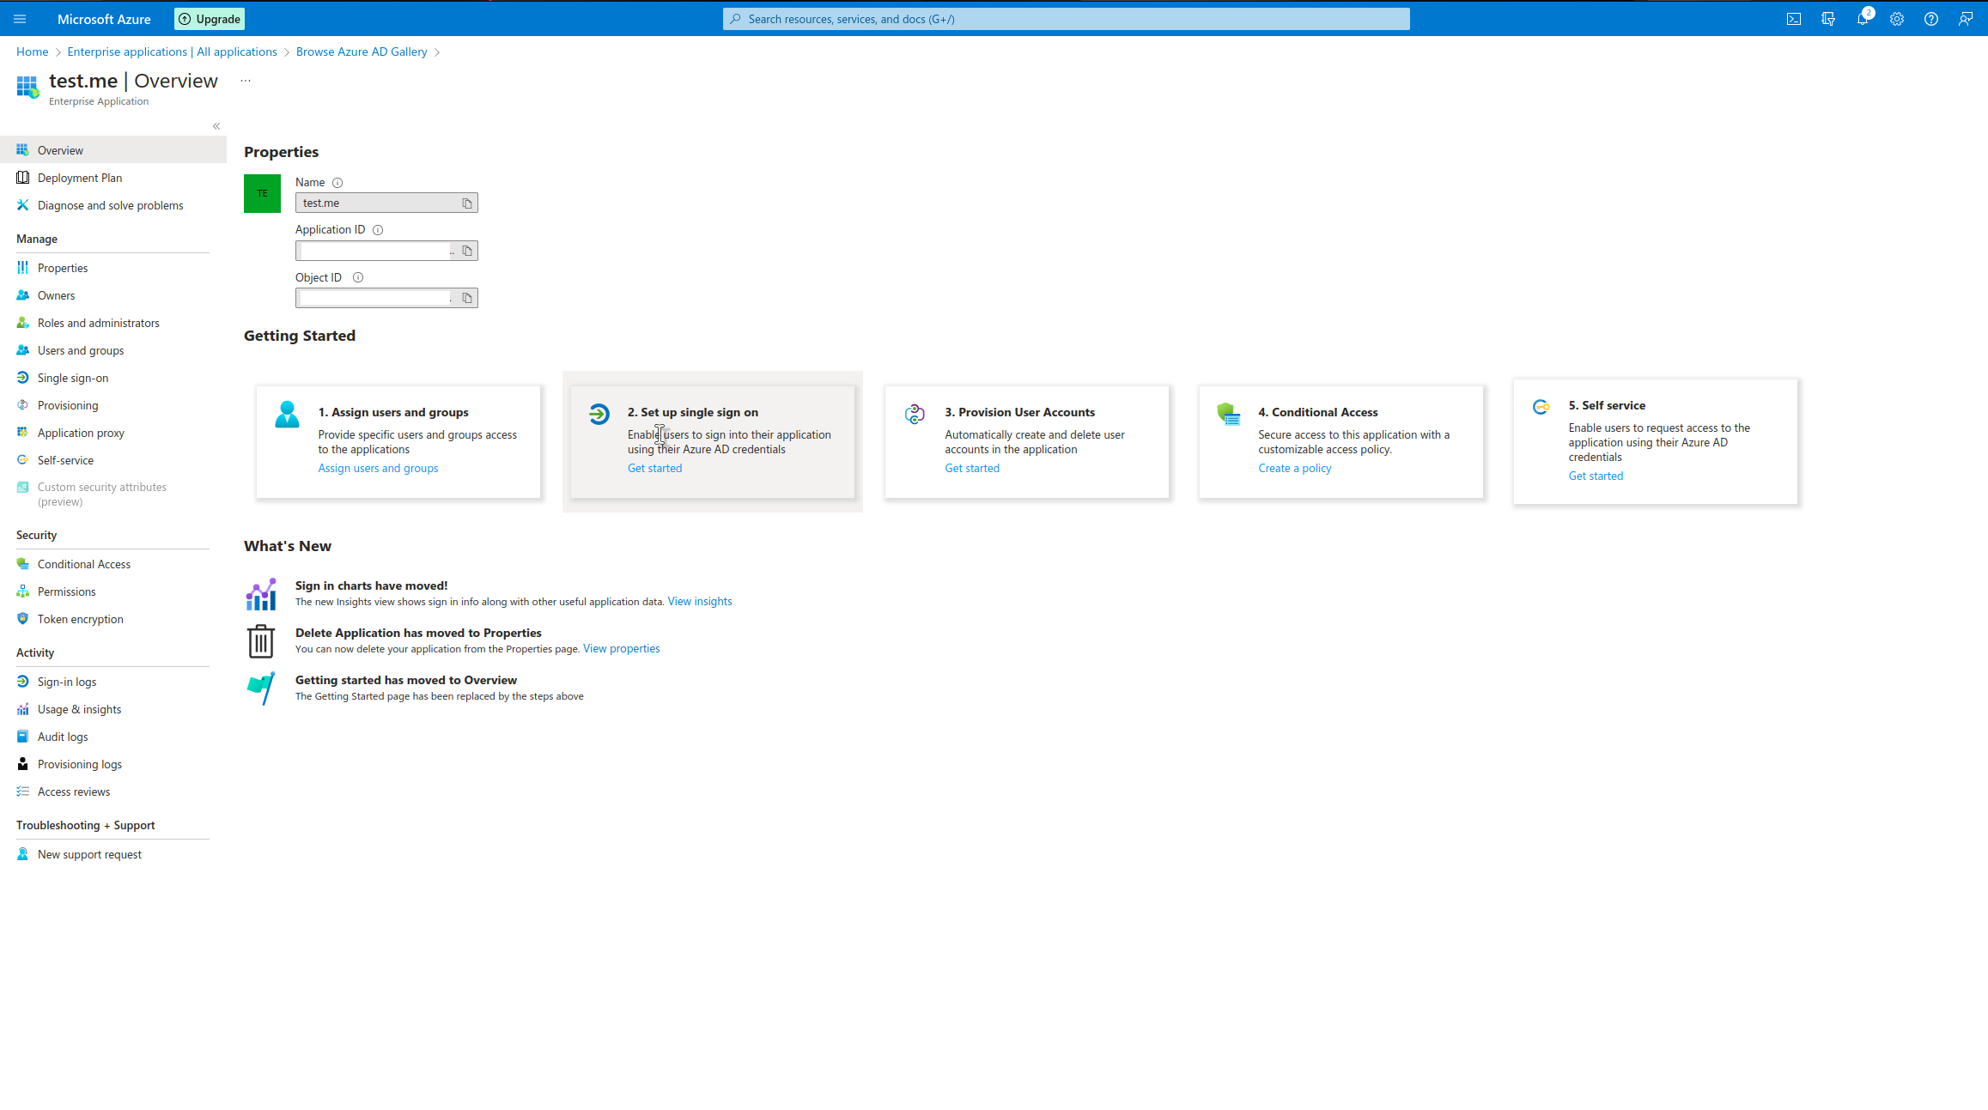Click the flag icon for Getting started moved
Screen dimensions: 1988x1110
click(261, 688)
